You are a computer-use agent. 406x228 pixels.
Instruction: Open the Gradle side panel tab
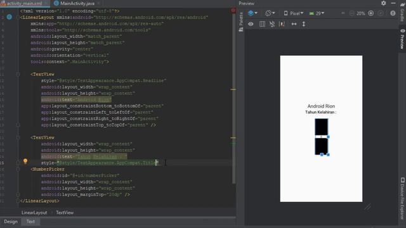click(x=402, y=11)
